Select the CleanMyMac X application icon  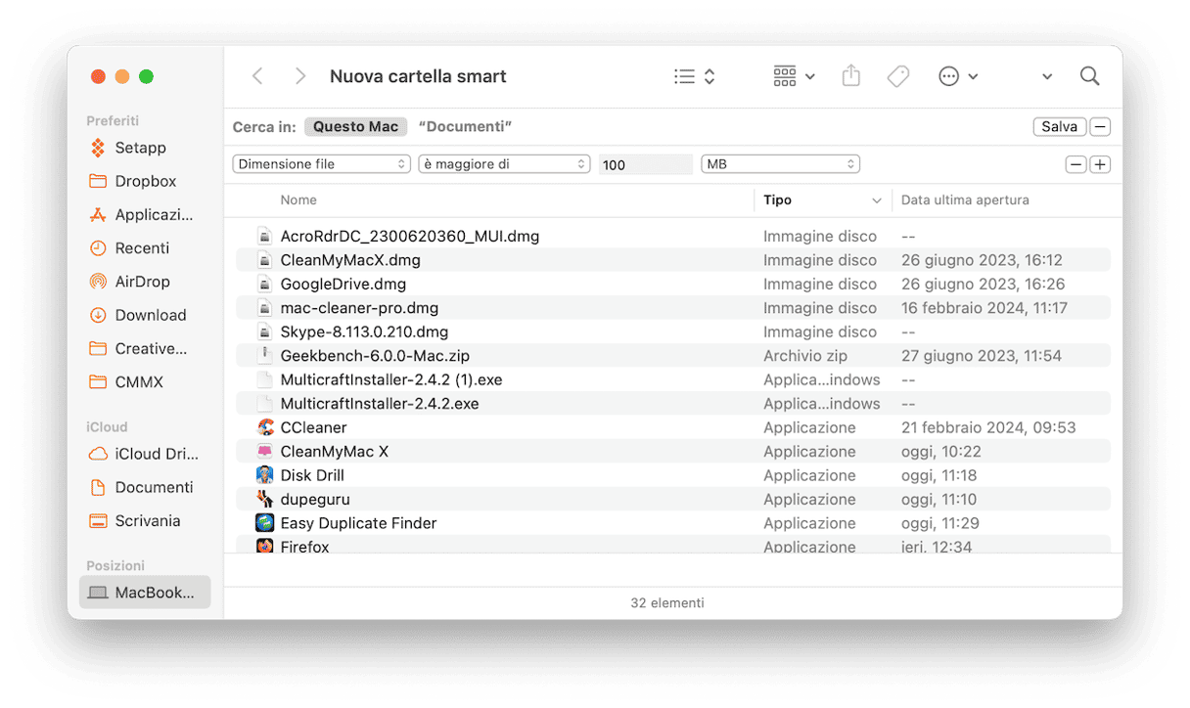click(x=265, y=452)
